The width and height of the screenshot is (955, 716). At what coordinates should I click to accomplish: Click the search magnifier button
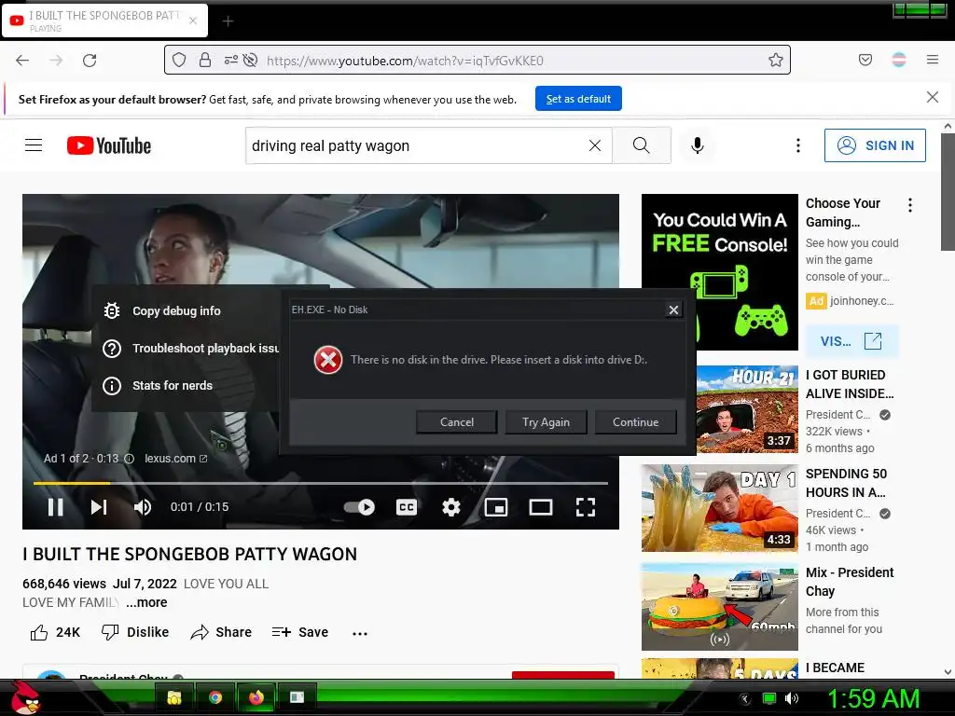click(x=642, y=145)
